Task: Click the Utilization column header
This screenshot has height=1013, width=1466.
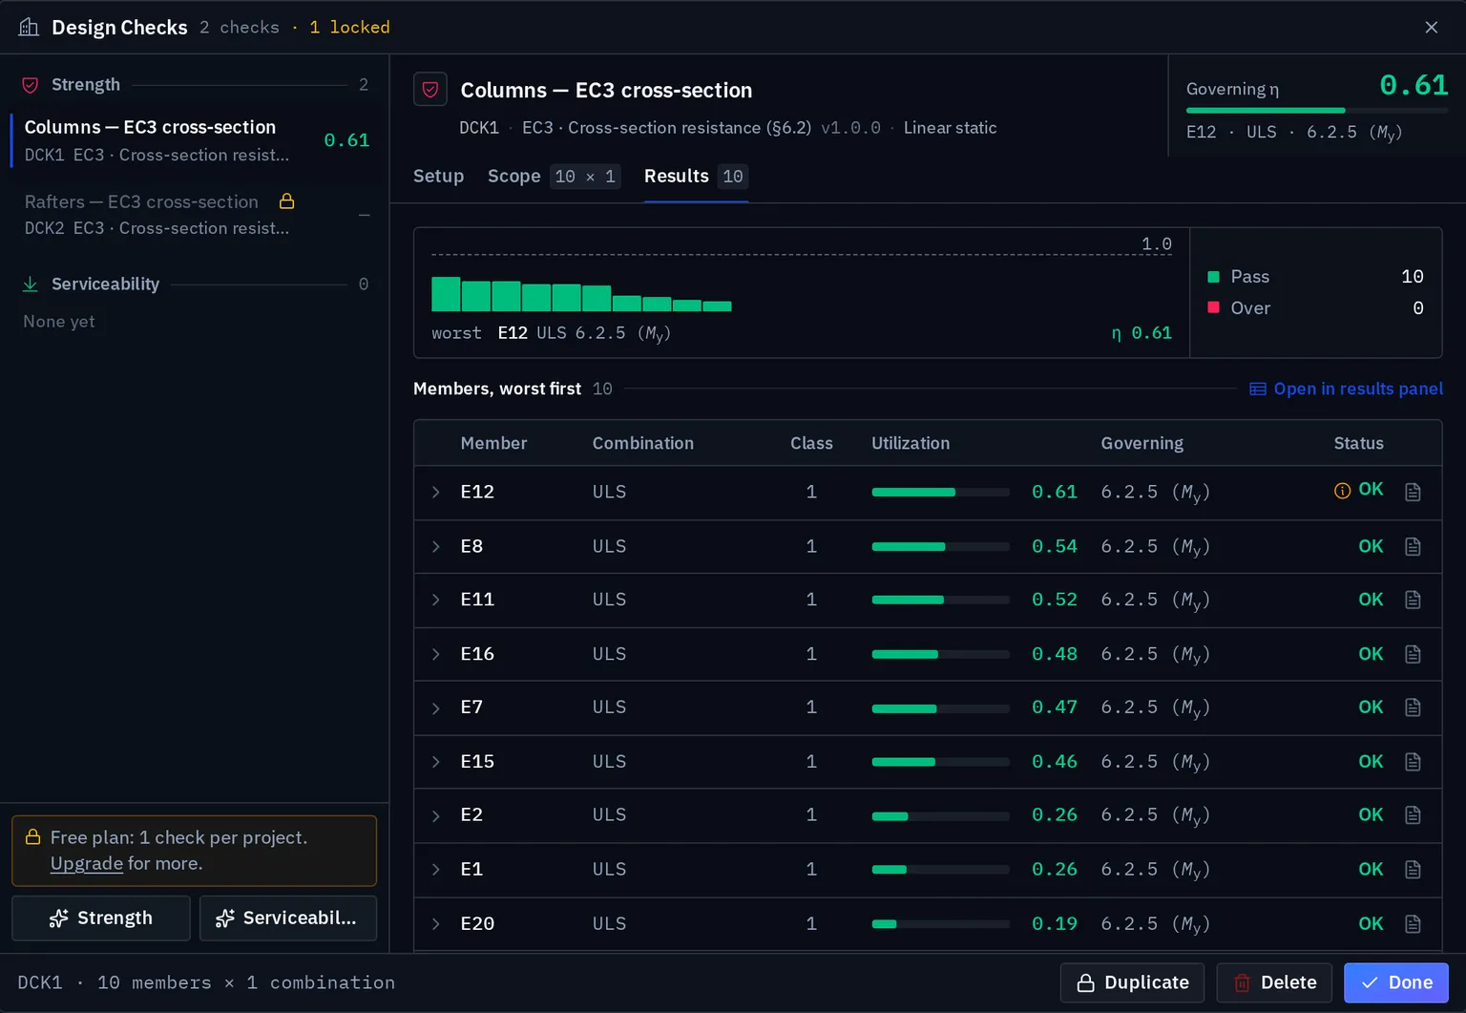Action: pos(911,443)
